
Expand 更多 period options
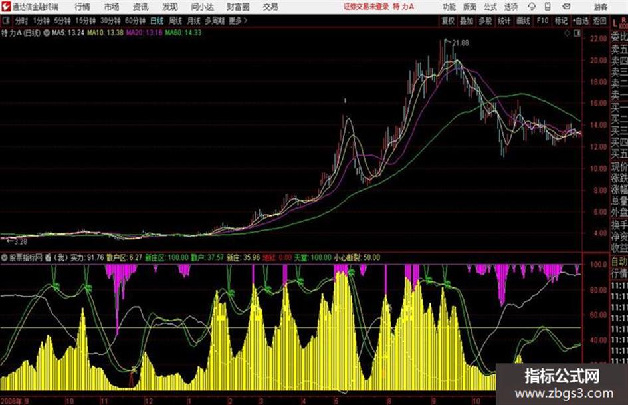point(238,21)
